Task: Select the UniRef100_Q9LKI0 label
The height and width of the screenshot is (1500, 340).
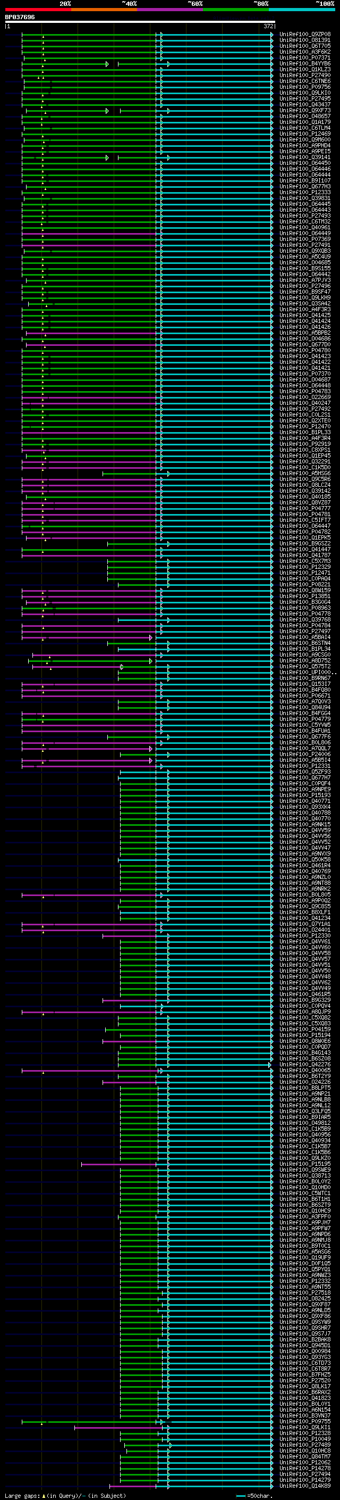Action: click(x=305, y=93)
